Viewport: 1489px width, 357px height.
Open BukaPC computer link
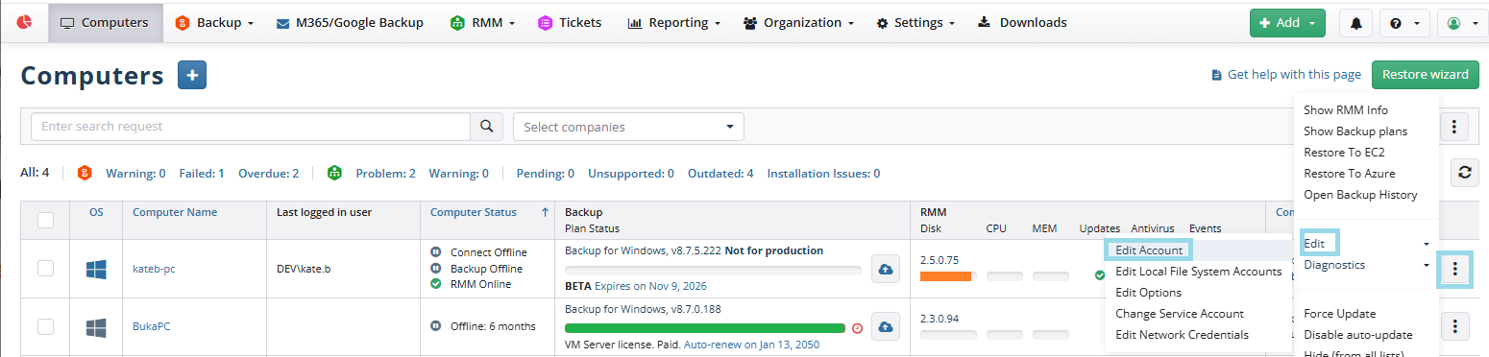pos(151,326)
